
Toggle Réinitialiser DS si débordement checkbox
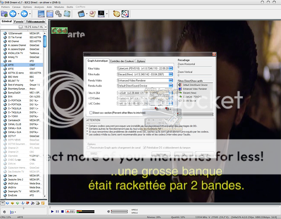[x=145, y=148]
